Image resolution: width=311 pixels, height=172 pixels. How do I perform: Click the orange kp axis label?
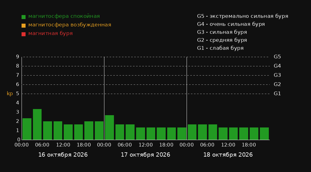coord(10,94)
